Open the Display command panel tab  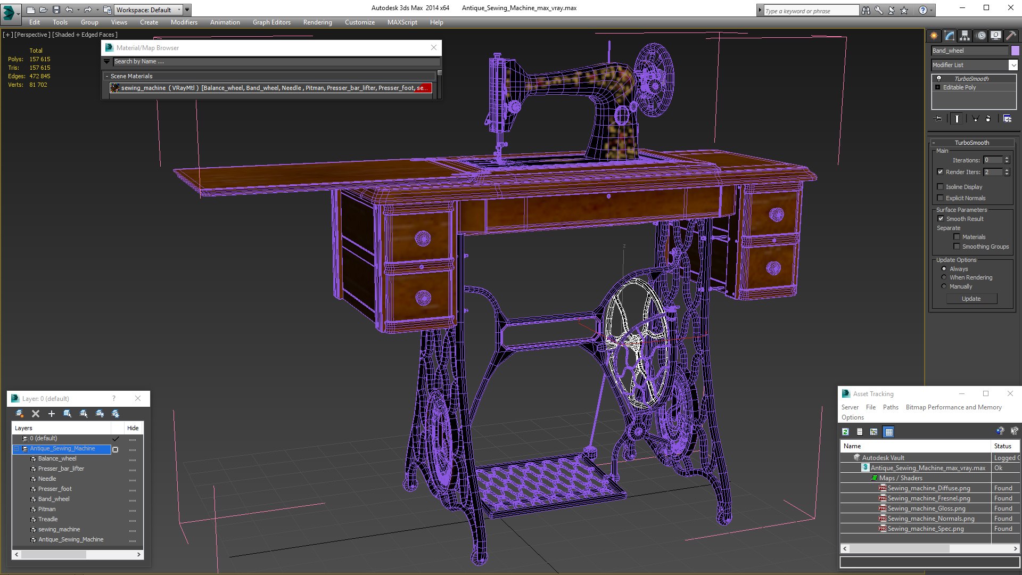click(996, 36)
